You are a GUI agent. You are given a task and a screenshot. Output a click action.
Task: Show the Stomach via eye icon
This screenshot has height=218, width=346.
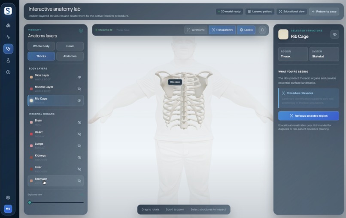(79, 181)
